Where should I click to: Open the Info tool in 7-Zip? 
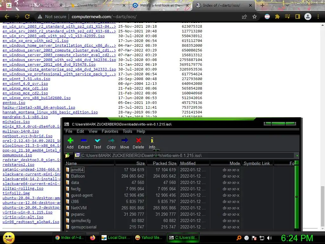coord(152,143)
